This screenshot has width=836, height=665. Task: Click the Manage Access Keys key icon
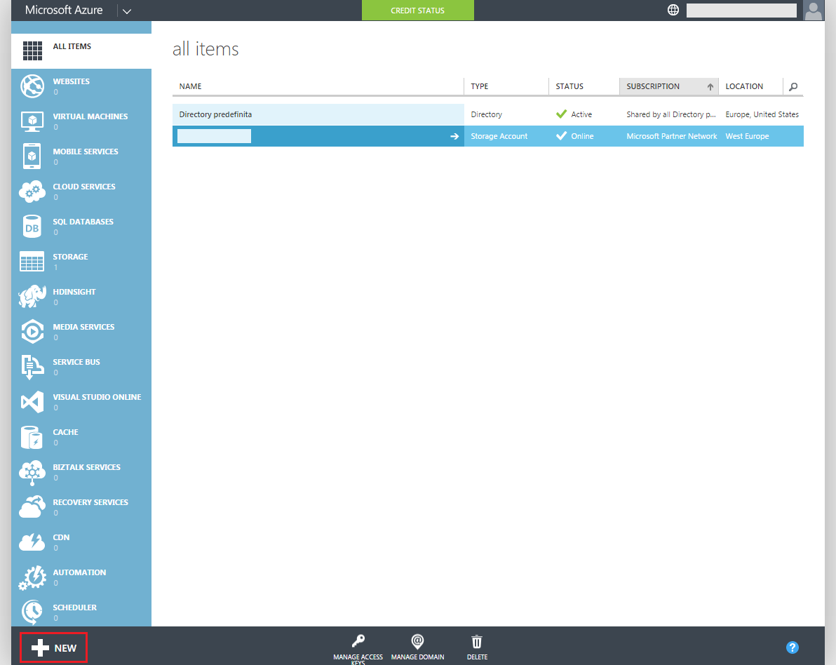click(358, 641)
